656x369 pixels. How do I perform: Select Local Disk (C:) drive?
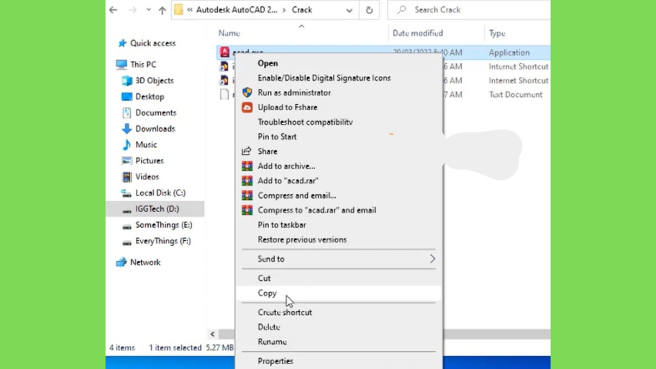(160, 193)
